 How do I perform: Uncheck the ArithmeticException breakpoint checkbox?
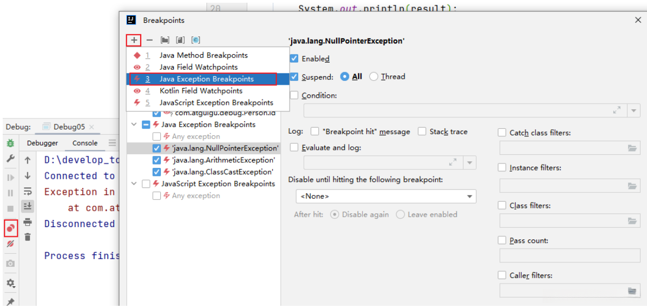[x=156, y=160]
